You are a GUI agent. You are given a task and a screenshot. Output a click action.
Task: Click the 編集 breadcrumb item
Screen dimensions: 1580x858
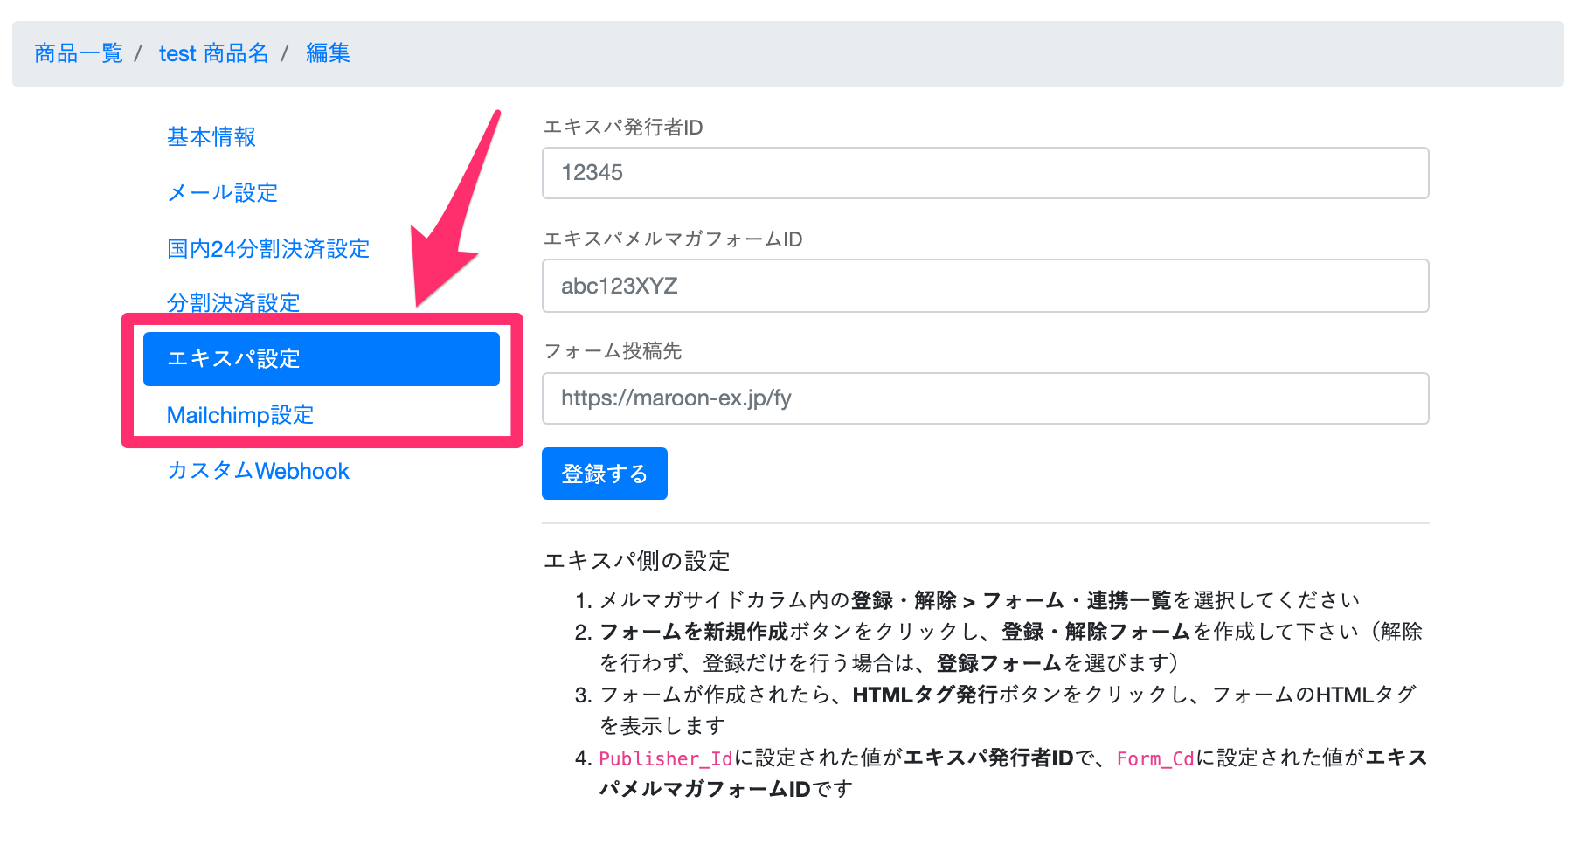(328, 53)
